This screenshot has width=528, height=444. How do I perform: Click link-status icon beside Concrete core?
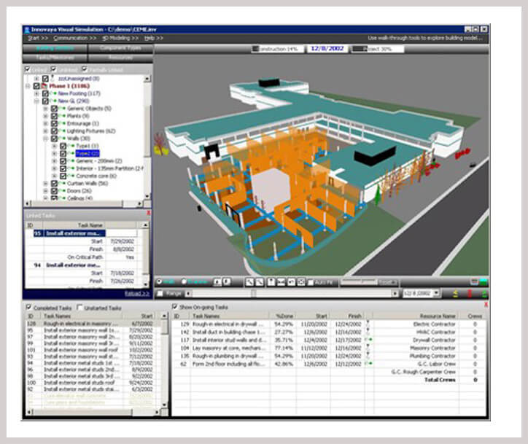(x=71, y=176)
